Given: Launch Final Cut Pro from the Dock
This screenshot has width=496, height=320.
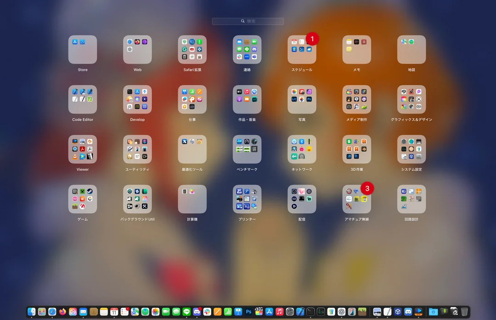Looking at the screenshot, I should tap(259, 312).
